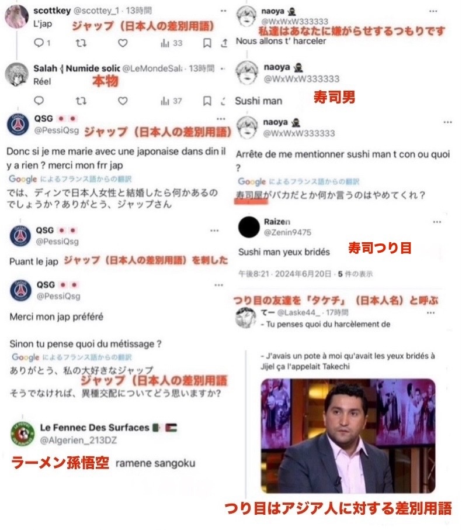Open more options on scottkey's tweet
462x530 pixels.
click(223, 11)
